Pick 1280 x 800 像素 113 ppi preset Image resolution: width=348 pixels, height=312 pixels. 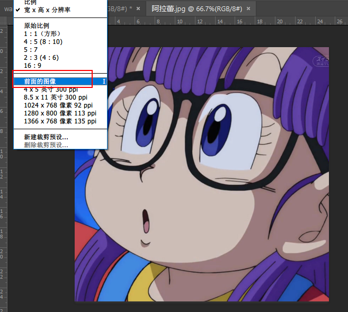[x=60, y=113]
